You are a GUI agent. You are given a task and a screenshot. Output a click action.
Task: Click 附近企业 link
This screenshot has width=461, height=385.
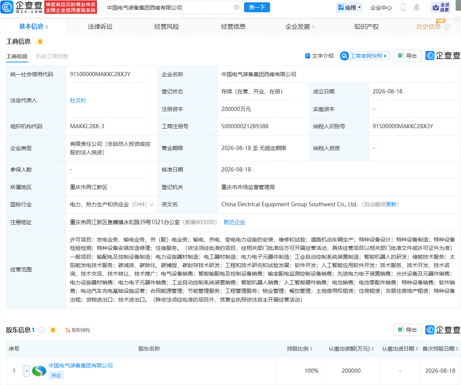point(235,222)
